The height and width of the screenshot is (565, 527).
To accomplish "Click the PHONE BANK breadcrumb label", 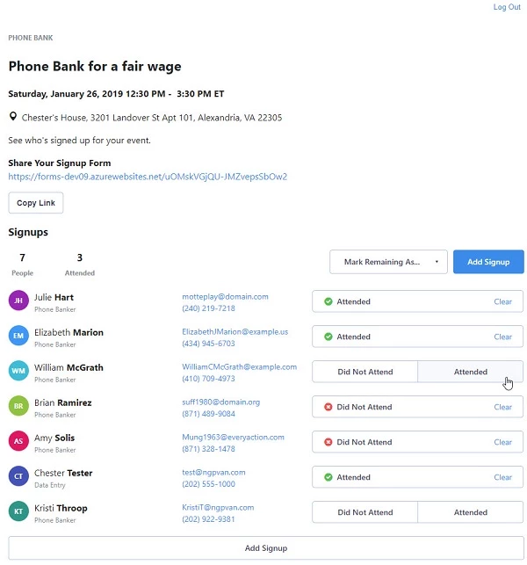I will (x=31, y=38).
